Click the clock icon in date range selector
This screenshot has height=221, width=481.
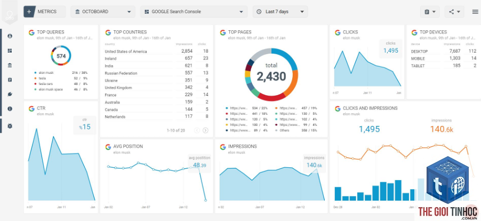pyautogui.click(x=259, y=12)
